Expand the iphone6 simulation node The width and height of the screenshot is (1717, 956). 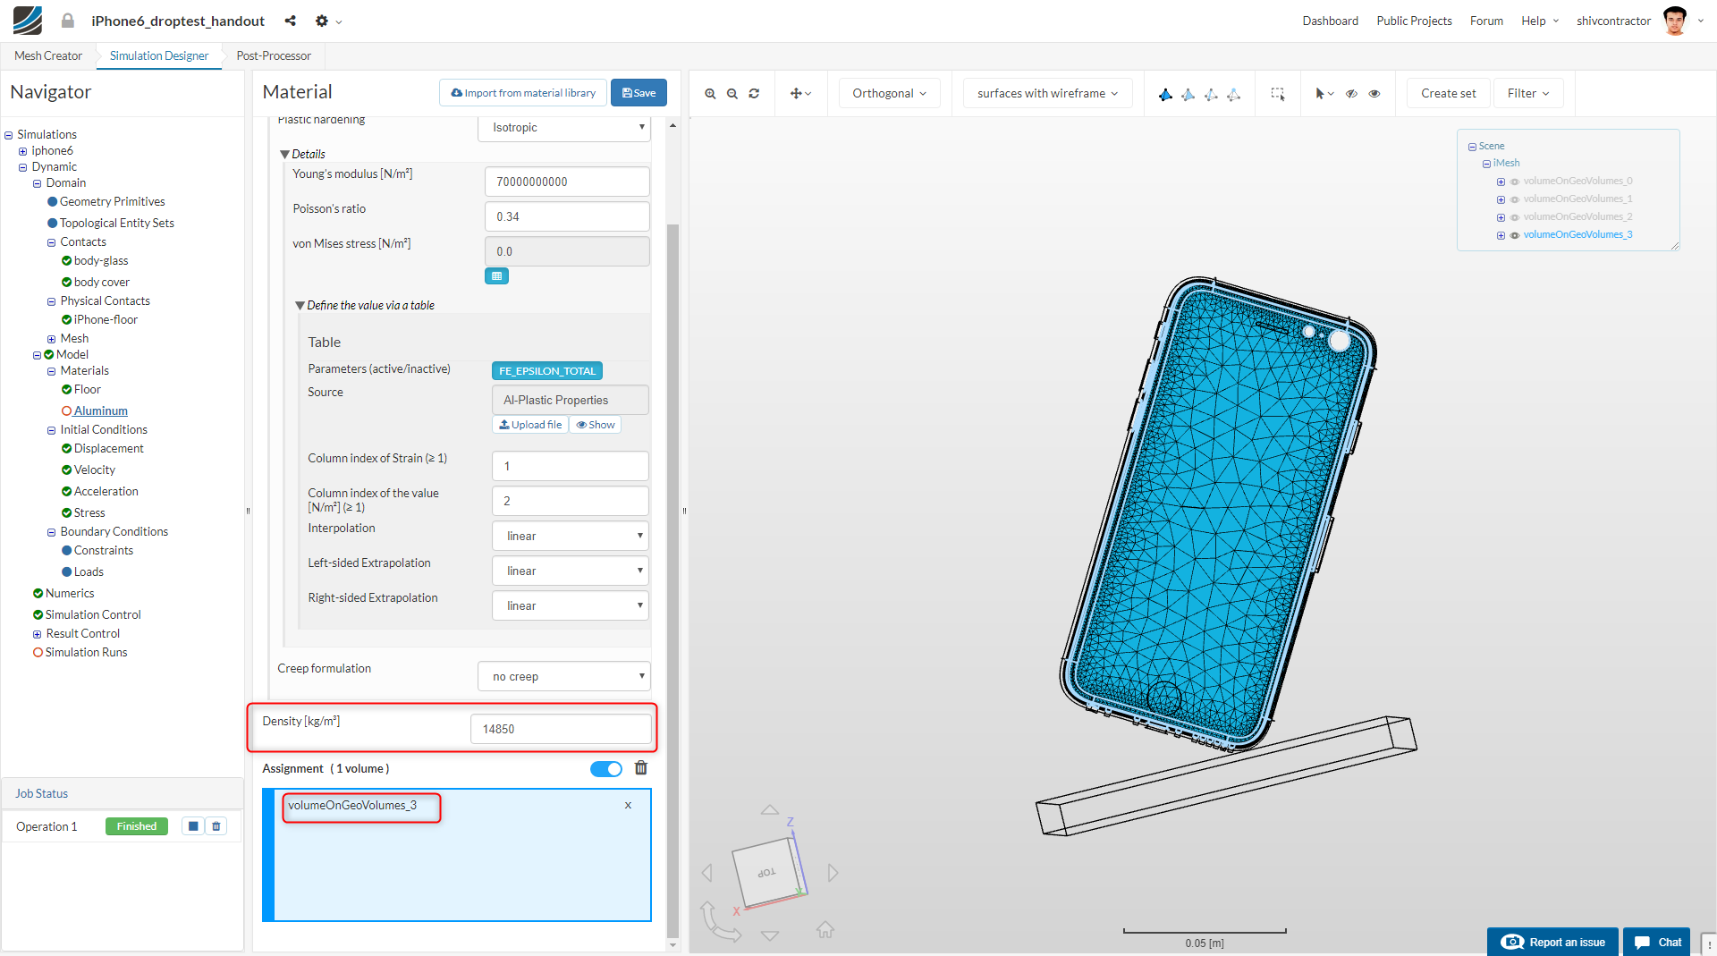[x=22, y=151]
